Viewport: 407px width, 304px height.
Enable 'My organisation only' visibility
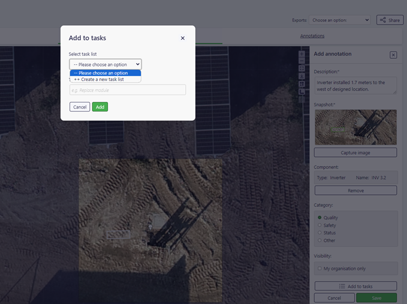click(x=319, y=269)
